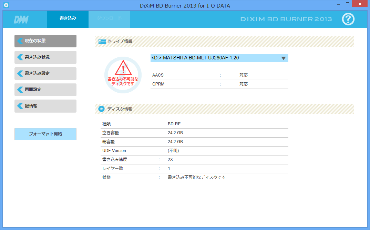This screenshot has width=370, height=230.
Task: Click the window title DiXiM BD Burner 2013 text
Action: click(185, 5)
